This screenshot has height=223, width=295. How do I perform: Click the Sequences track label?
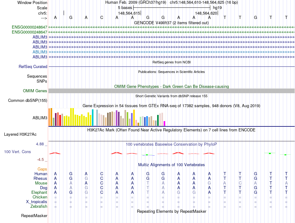coord(37,76)
